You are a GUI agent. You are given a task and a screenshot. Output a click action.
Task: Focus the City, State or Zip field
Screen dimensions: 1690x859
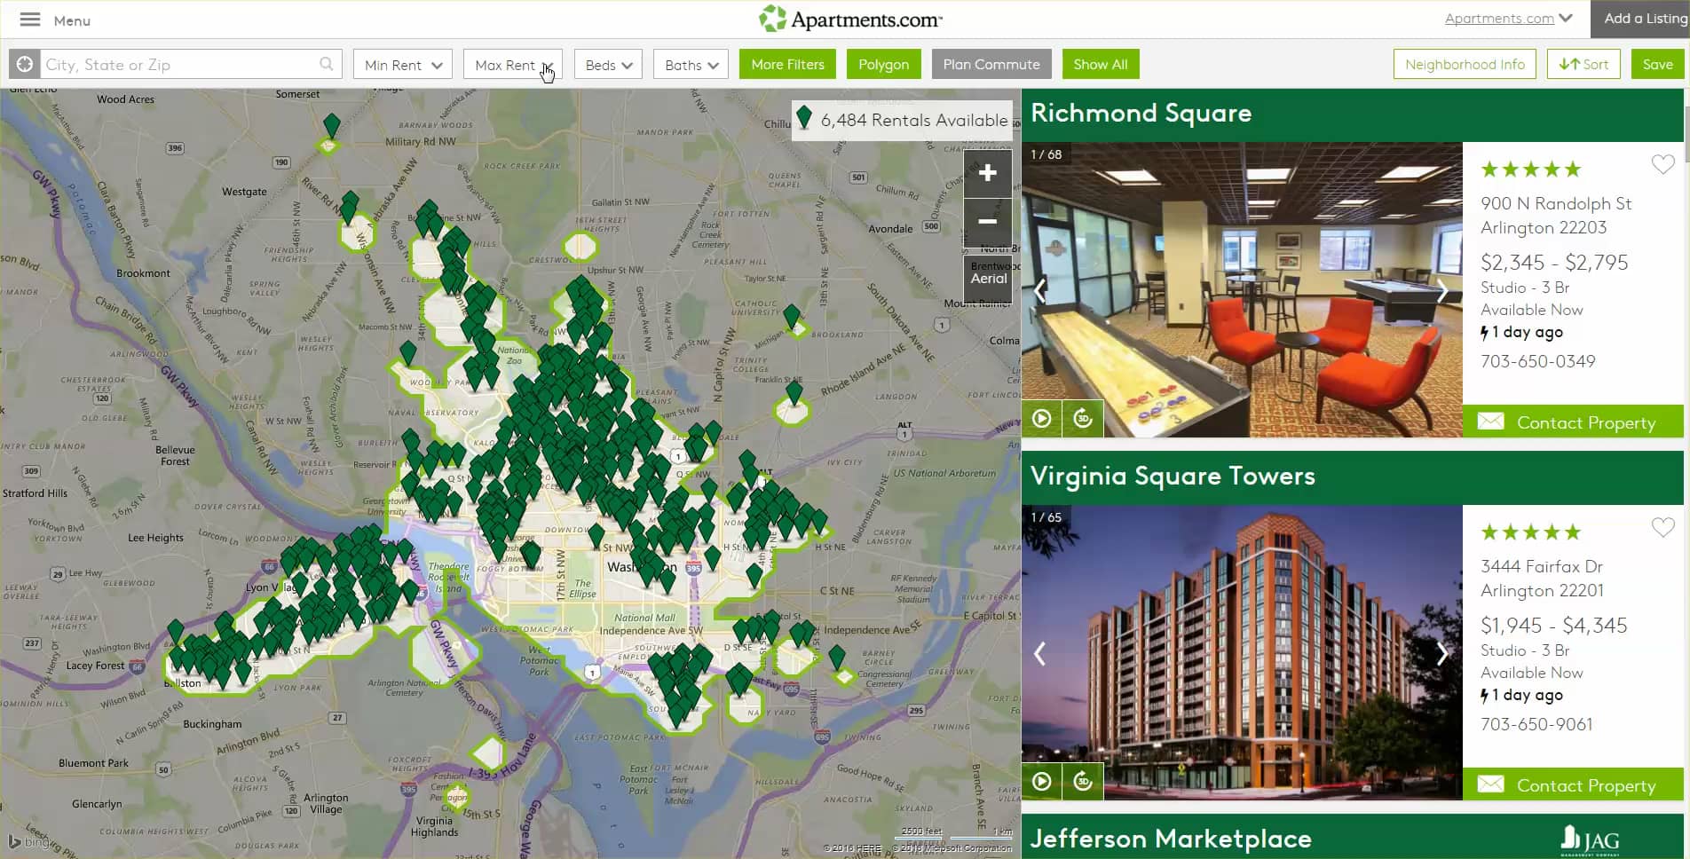click(x=181, y=64)
